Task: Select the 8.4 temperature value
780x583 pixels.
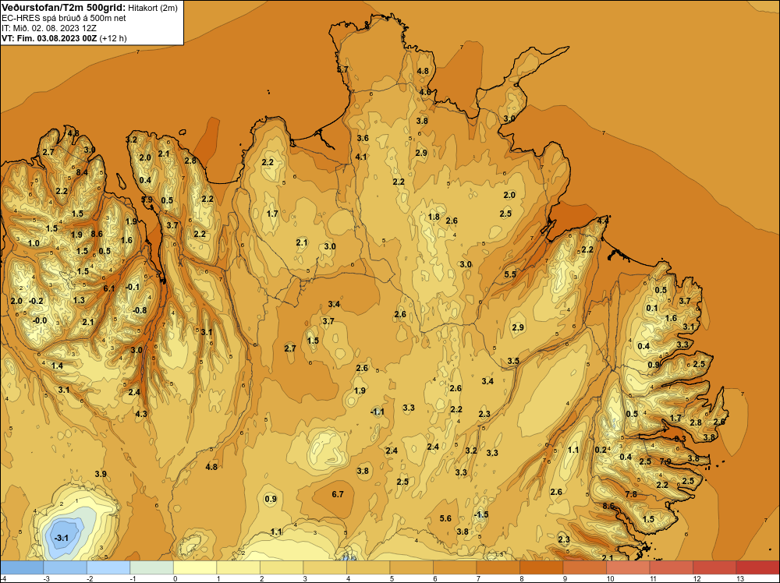Action: coord(82,172)
